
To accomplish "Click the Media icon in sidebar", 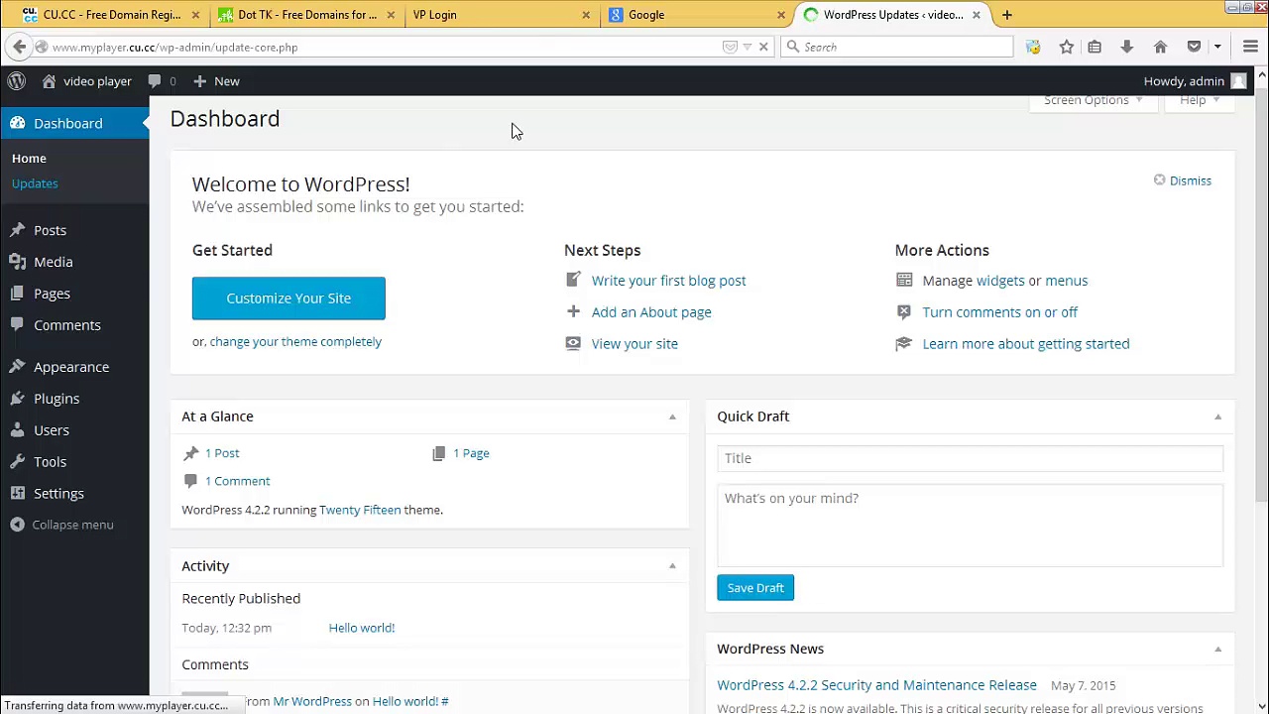I will click(17, 262).
